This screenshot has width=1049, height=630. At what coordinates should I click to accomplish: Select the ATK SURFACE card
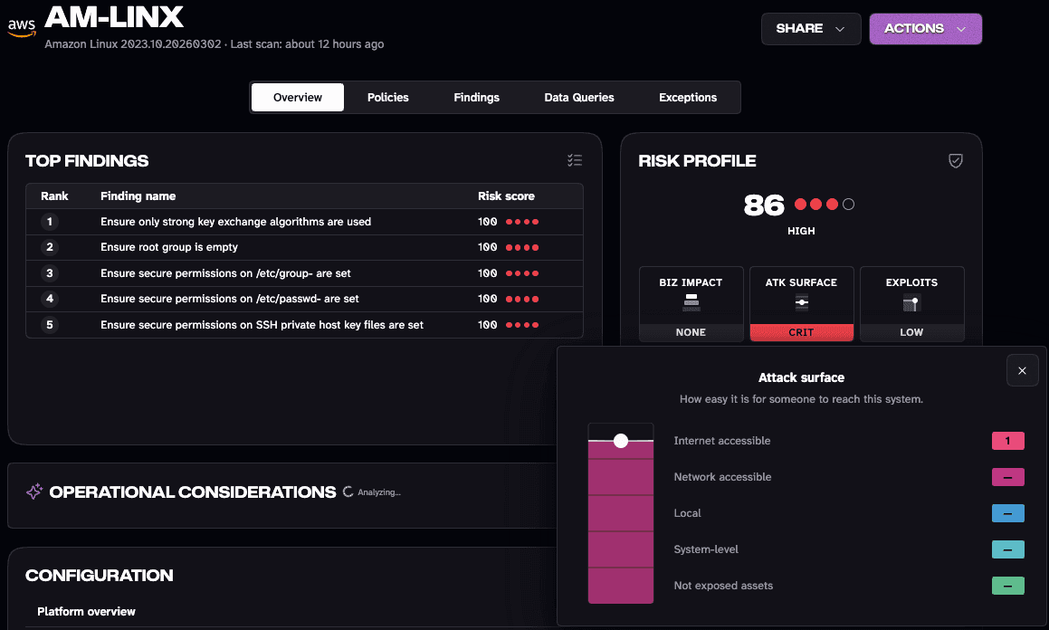click(x=802, y=304)
